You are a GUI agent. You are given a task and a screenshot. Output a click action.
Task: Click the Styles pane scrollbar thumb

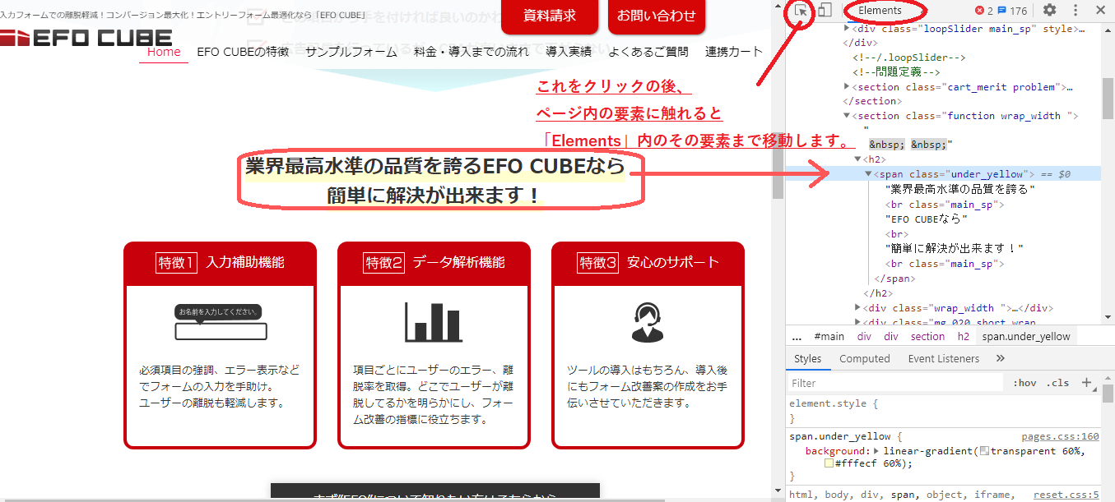(x=1108, y=394)
